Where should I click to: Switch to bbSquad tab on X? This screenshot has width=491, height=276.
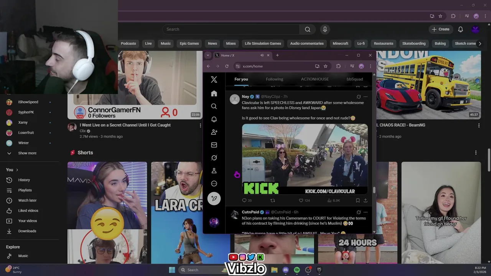click(355, 79)
